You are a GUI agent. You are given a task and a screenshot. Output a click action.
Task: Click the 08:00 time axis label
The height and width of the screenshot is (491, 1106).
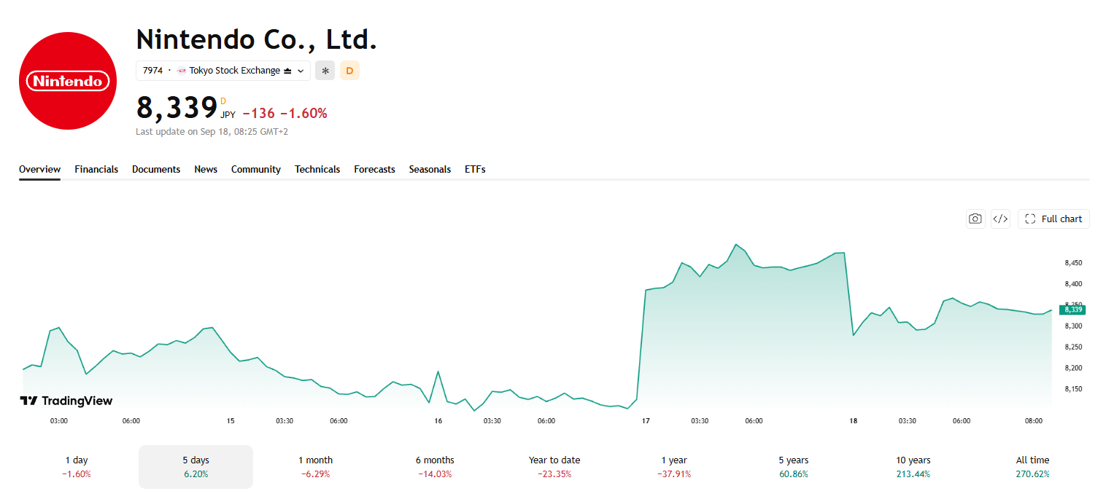pyautogui.click(x=1034, y=421)
